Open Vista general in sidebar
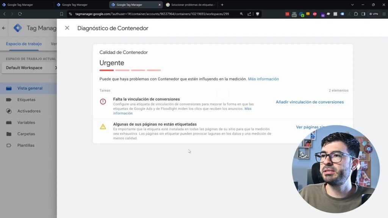The image size is (388, 218). [x=28, y=88]
